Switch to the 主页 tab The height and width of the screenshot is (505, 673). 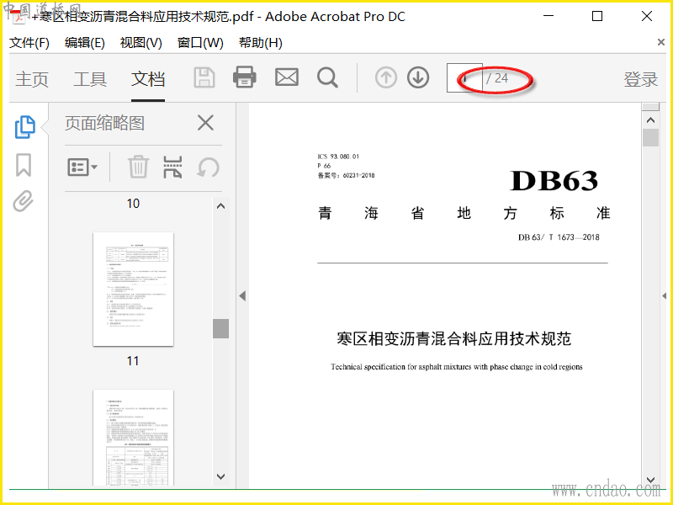(x=32, y=79)
